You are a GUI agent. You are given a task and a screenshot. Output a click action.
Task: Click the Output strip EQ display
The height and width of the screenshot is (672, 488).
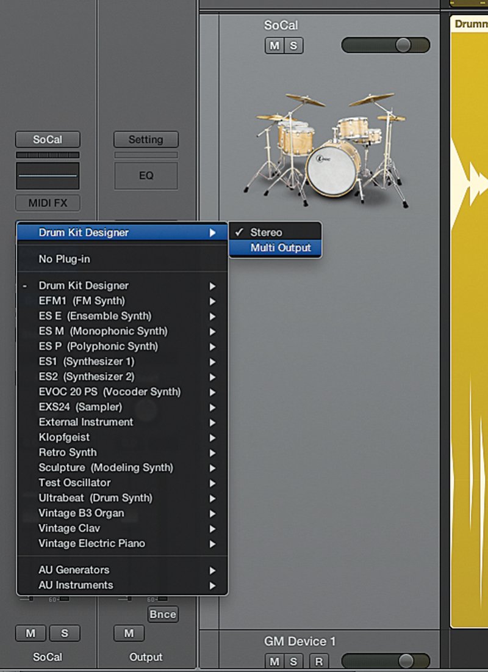pyautogui.click(x=146, y=175)
